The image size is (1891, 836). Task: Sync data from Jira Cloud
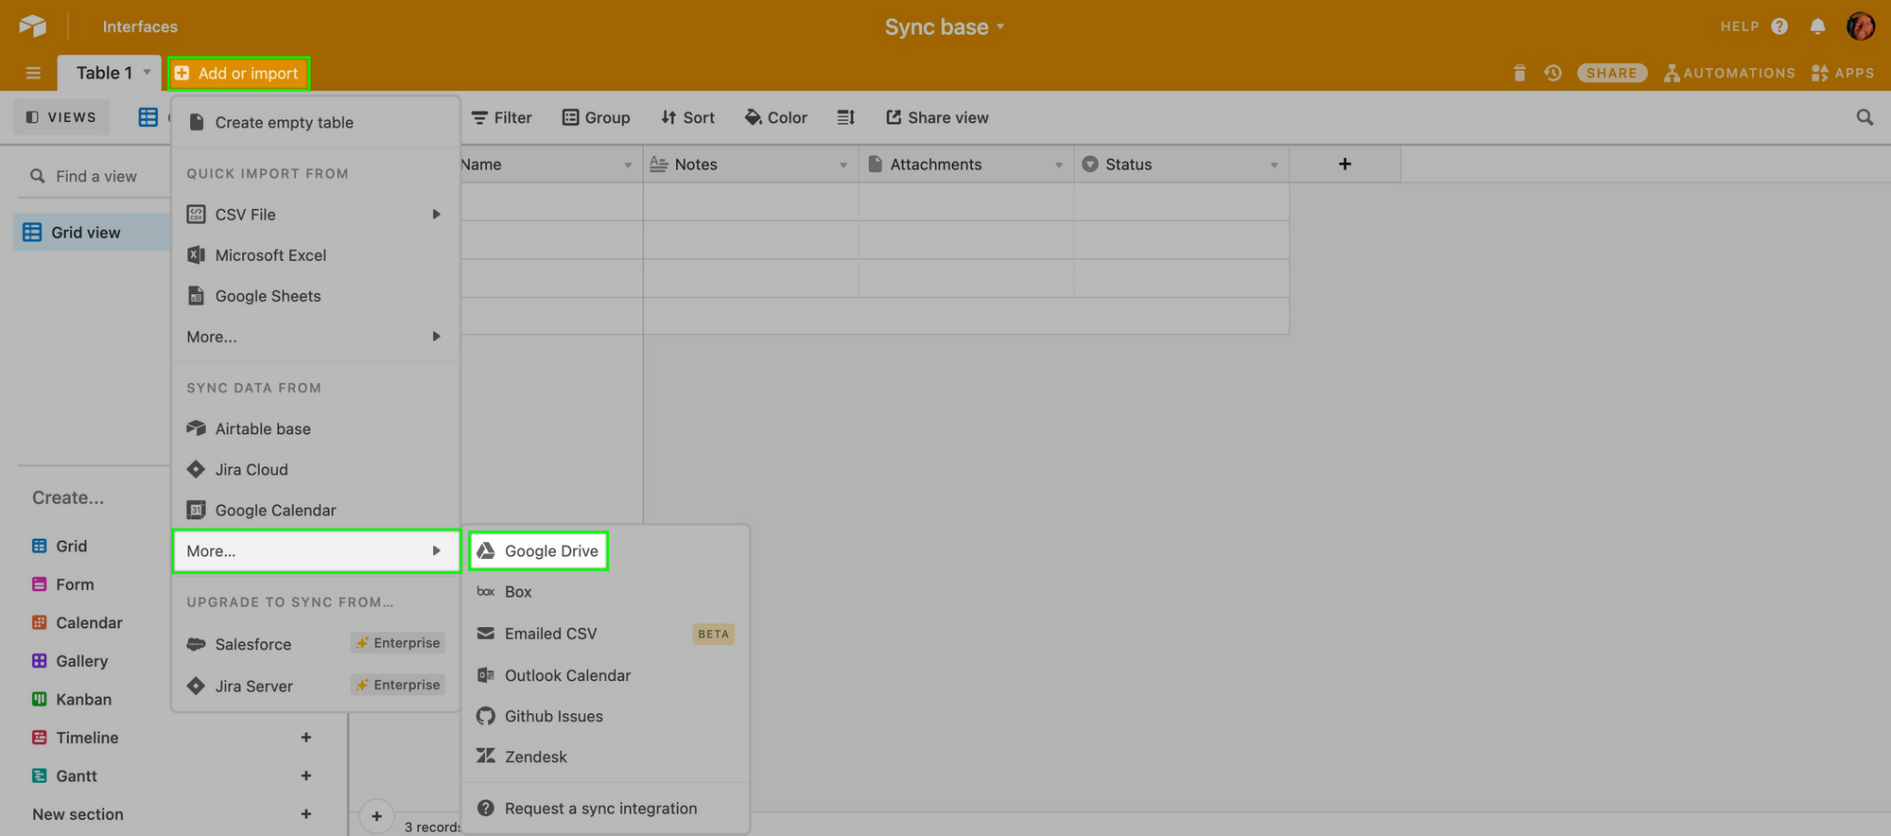[x=316, y=469]
